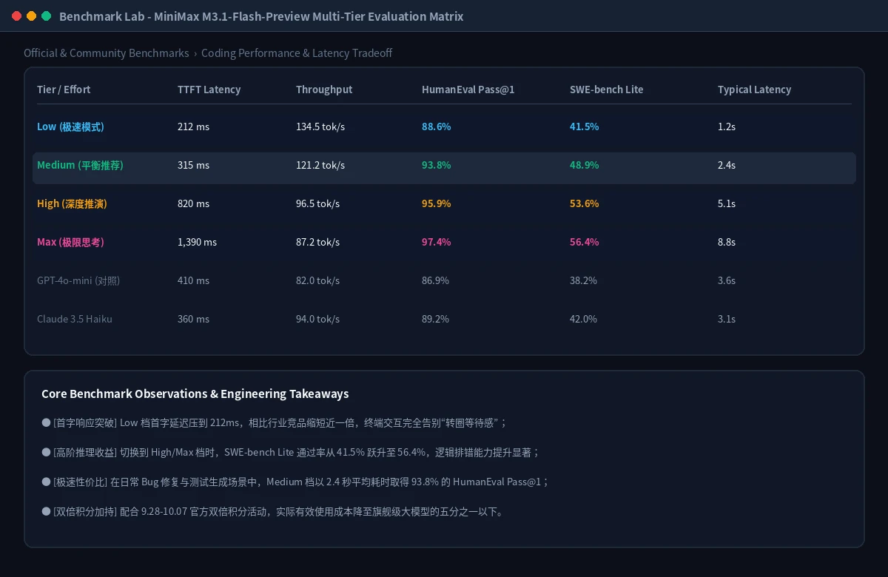Click the 95.9% HumanEval score
888x577 pixels.
pos(436,203)
